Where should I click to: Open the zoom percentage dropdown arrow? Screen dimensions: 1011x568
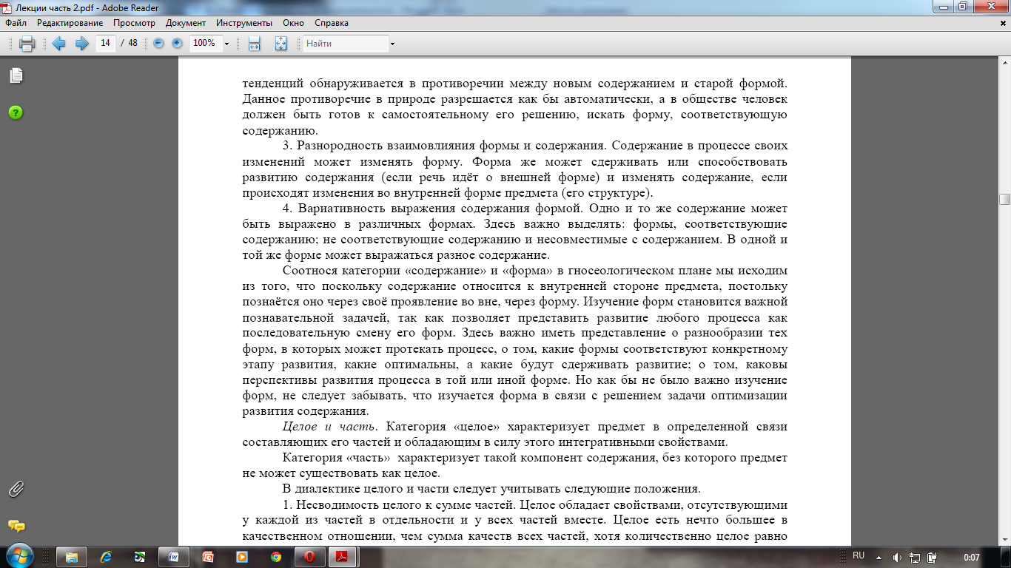(x=226, y=44)
